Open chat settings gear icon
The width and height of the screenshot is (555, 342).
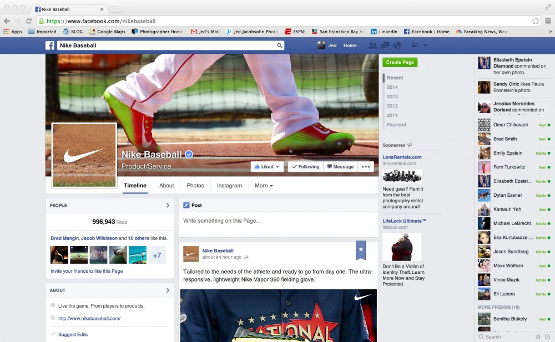point(538,336)
